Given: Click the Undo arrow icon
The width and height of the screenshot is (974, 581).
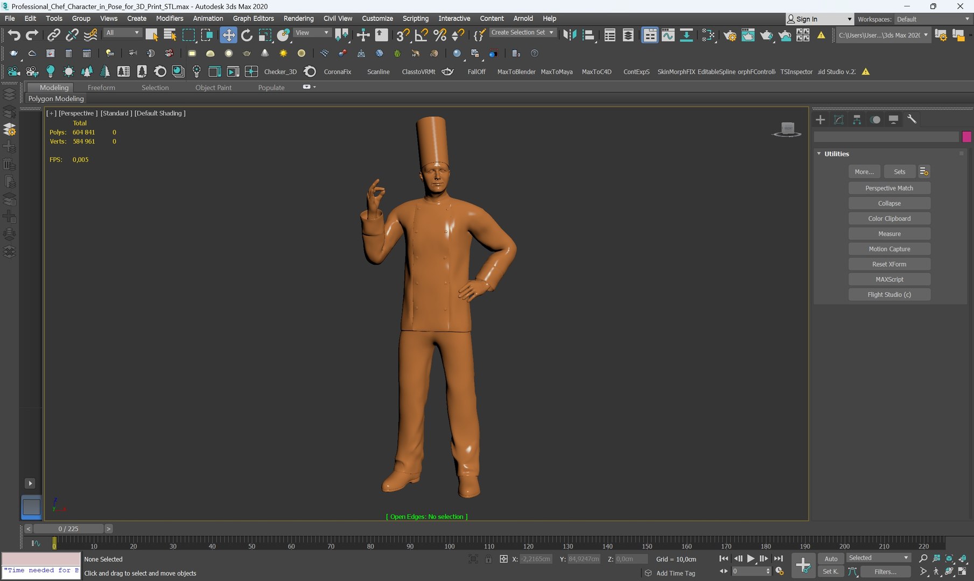Looking at the screenshot, I should (14, 35).
